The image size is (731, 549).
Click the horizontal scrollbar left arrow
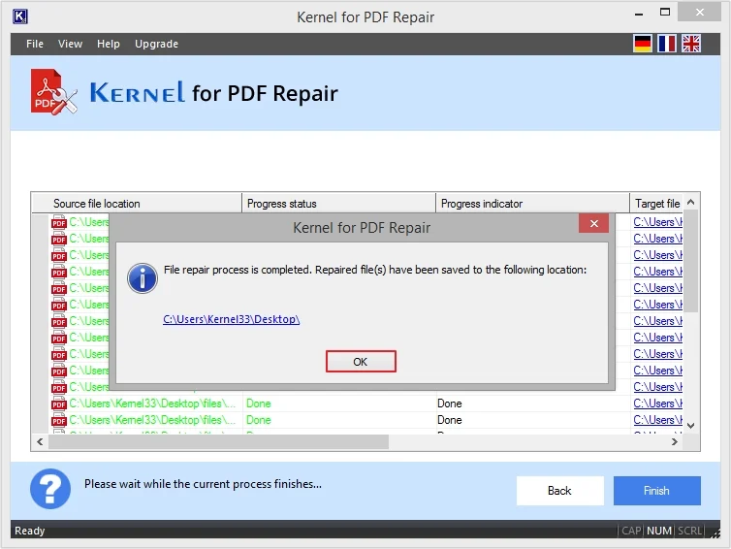coord(40,441)
